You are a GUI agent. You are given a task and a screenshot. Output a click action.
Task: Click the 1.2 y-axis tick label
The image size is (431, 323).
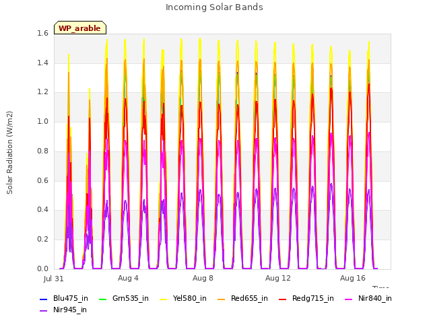42,92
